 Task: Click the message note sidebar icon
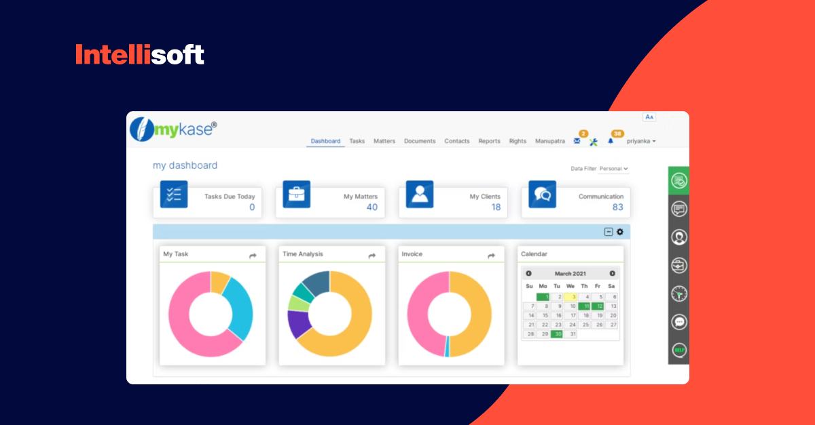678,209
